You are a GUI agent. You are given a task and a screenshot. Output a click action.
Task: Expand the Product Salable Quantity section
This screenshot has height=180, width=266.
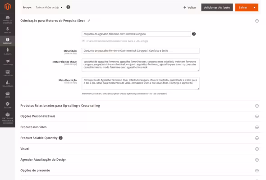(257, 138)
